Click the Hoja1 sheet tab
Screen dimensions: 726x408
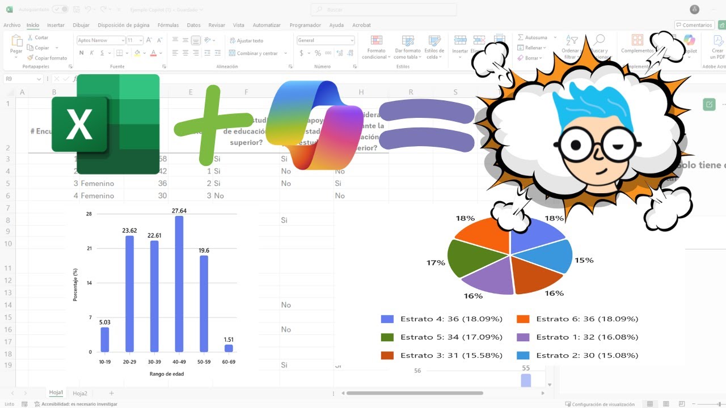(56, 393)
